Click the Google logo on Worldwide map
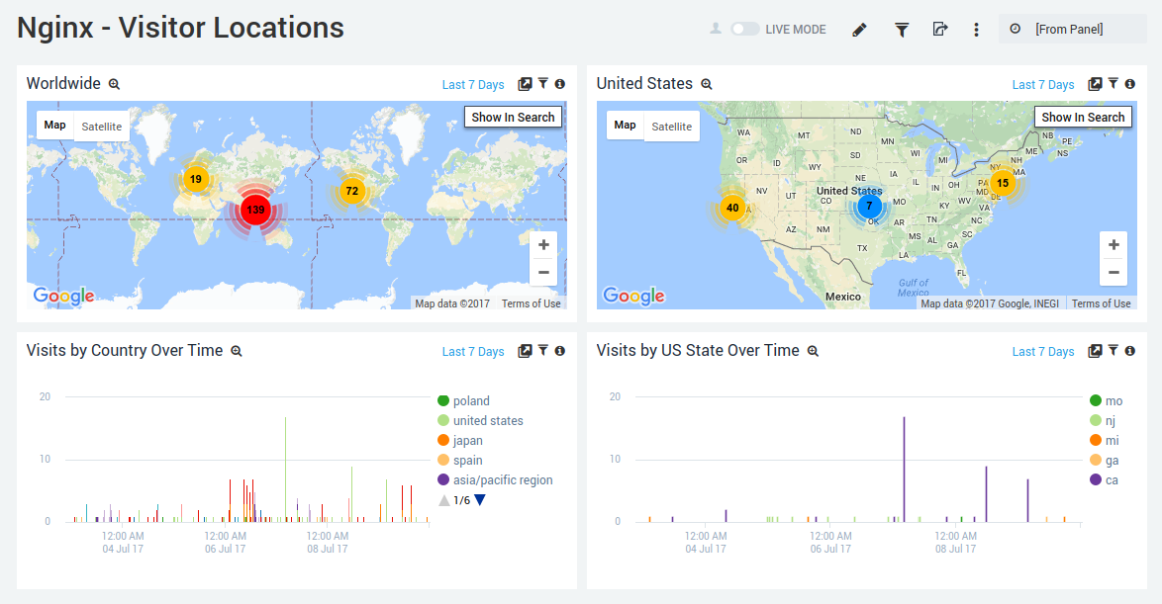The width and height of the screenshot is (1162, 604). (63, 297)
